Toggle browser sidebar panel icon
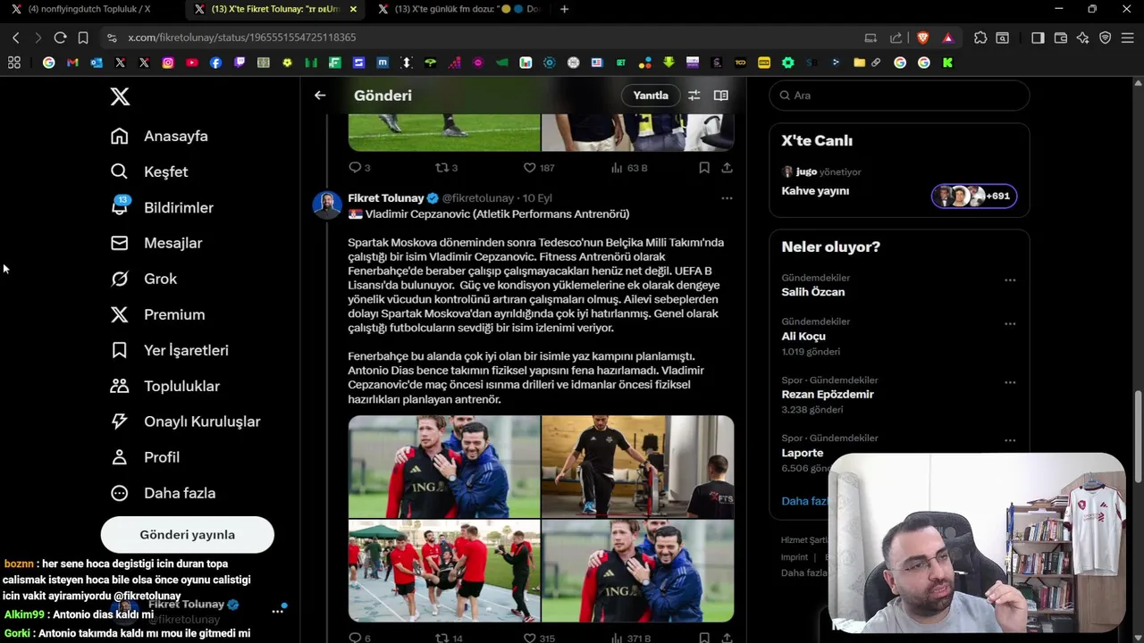The width and height of the screenshot is (1144, 643). click(1038, 38)
